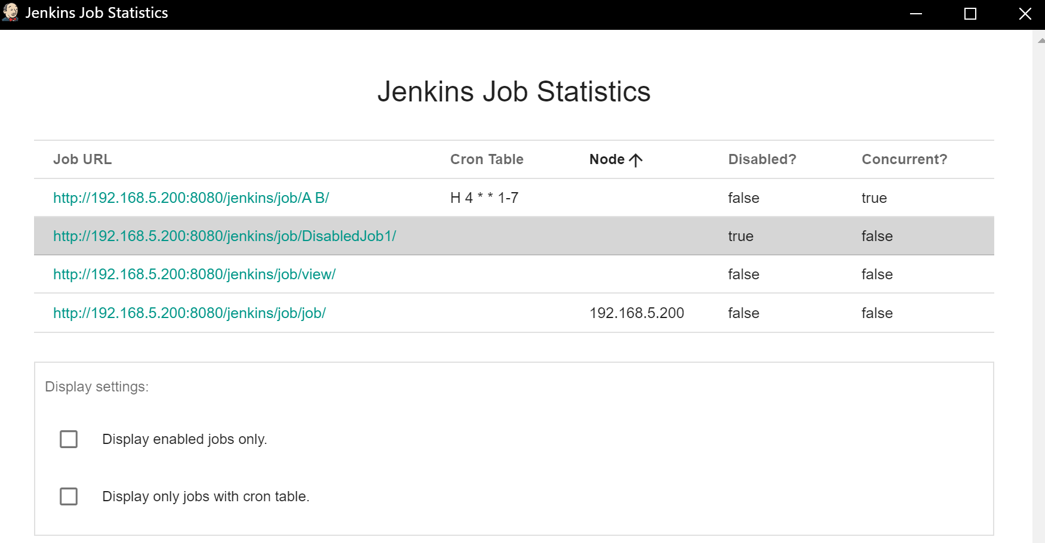Select node value 192.168.5.200
This screenshot has width=1045, height=543.
(x=637, y=313)
